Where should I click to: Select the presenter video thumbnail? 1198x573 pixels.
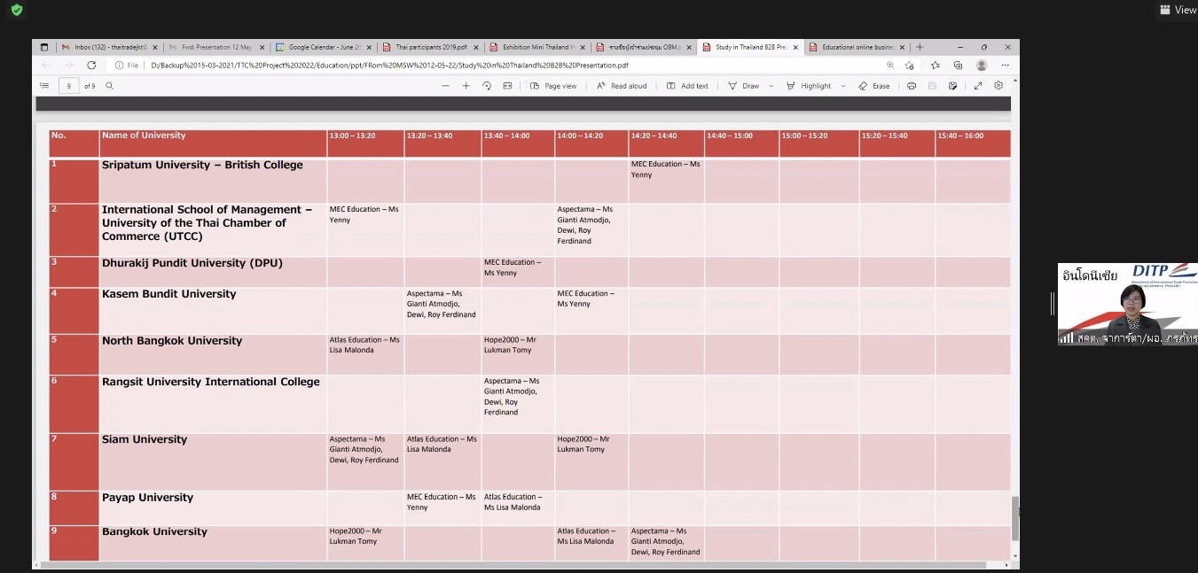click(x=1128, y=304)
